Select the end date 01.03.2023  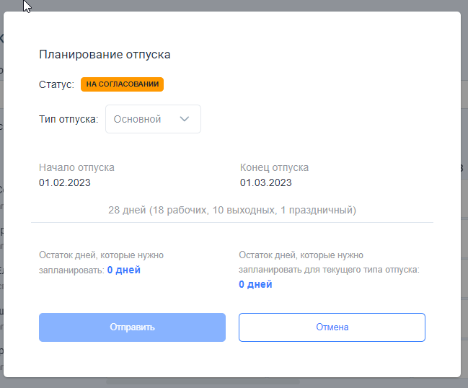265,182
